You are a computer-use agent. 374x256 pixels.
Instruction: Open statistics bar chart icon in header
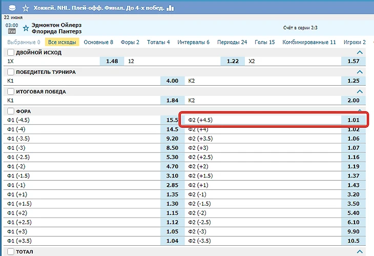(171, 8)
